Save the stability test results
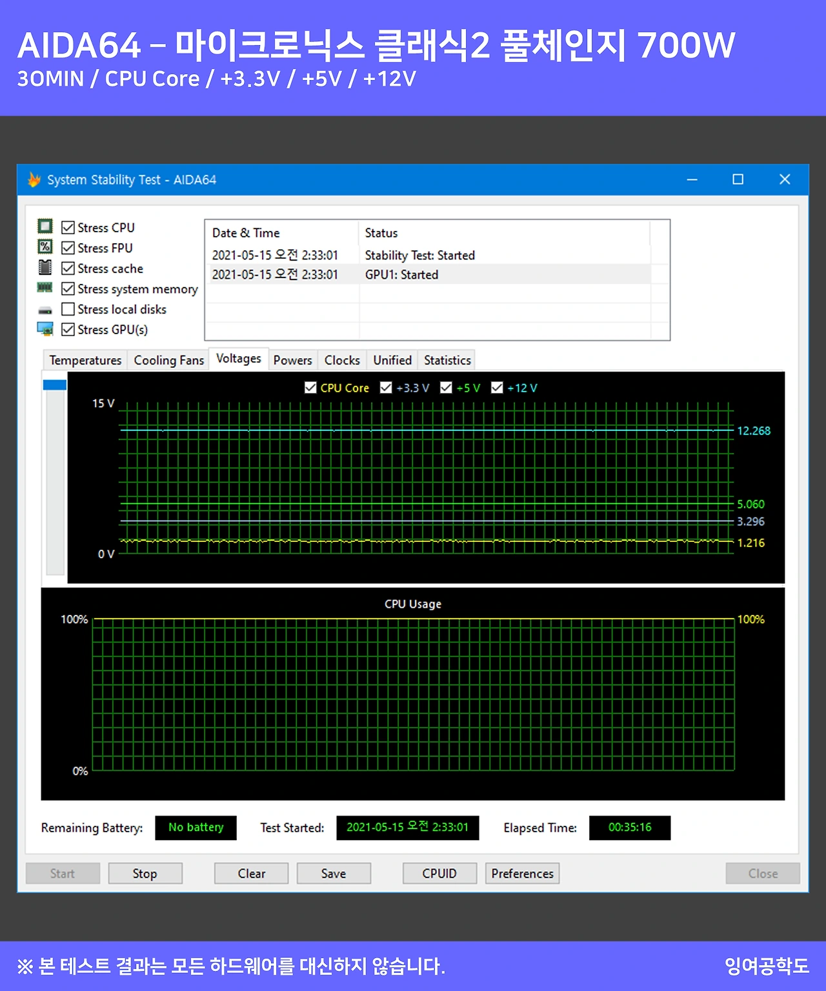Screen dimensions: 826x991 pos(334,874)
